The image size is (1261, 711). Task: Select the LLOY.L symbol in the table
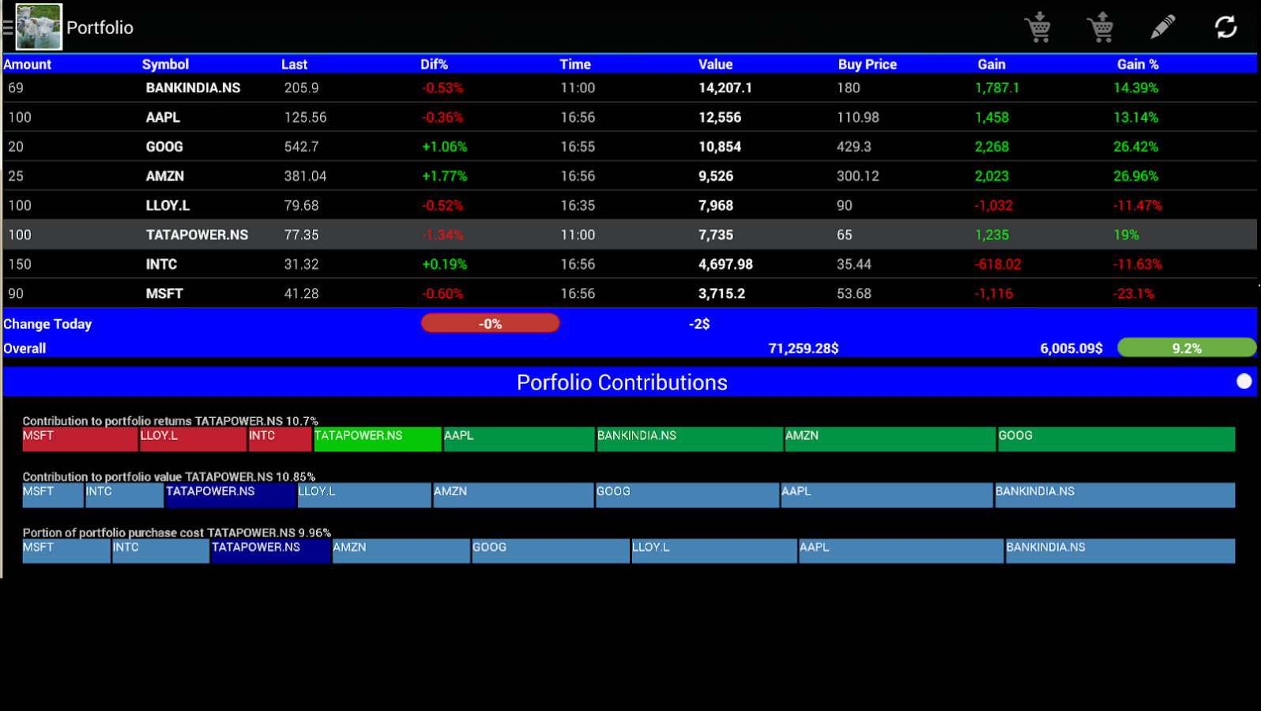(x=168, y=205)
